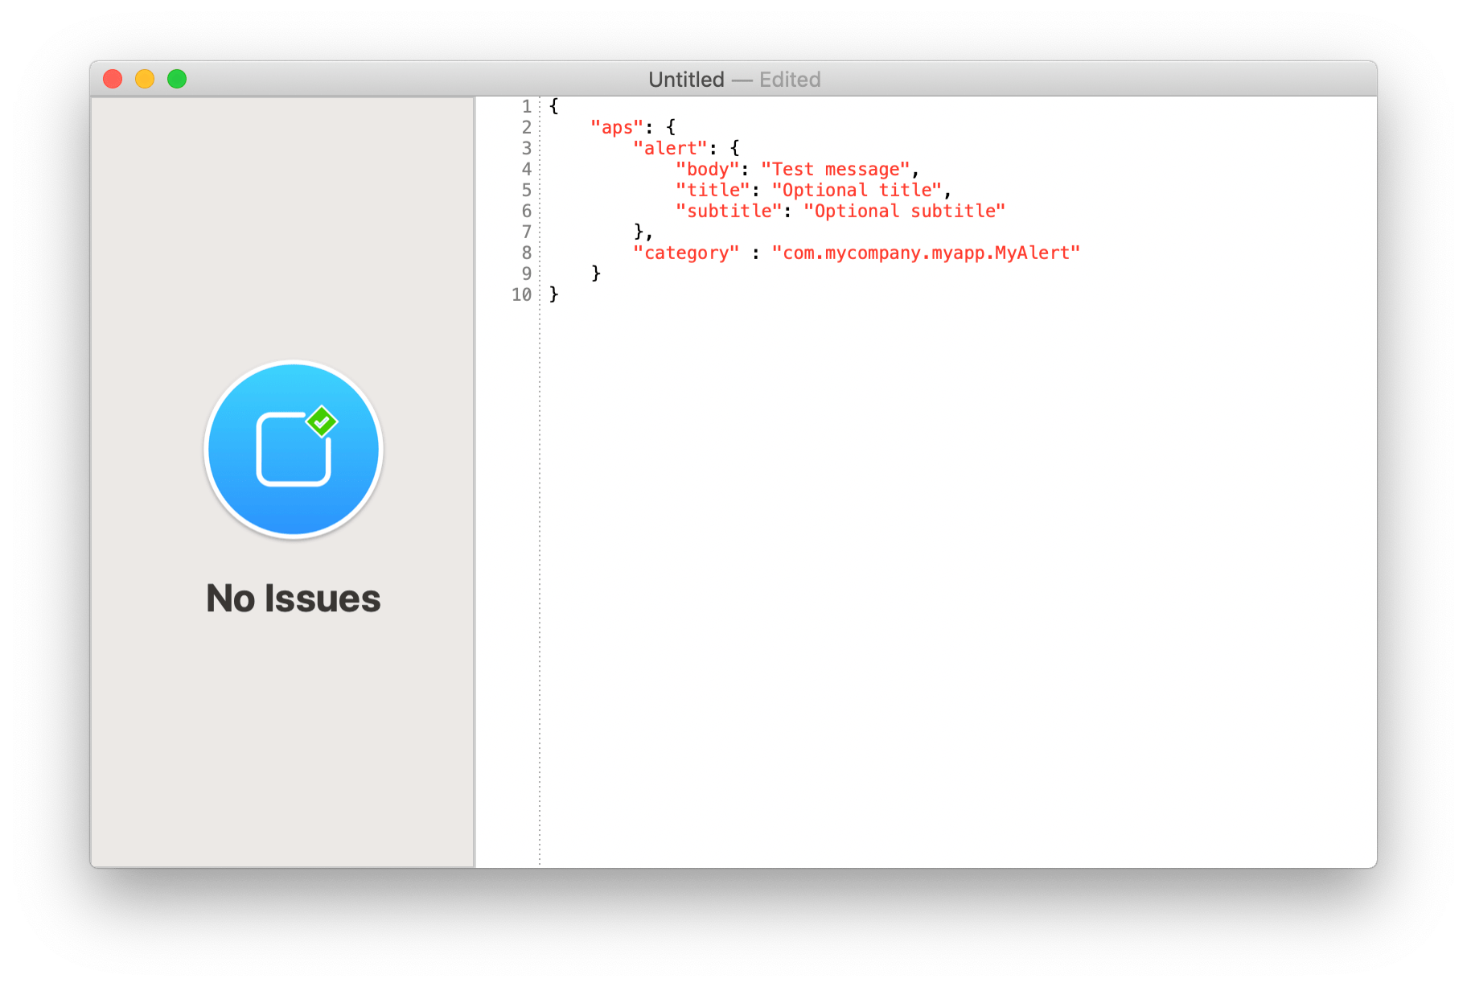Click the "Optional title" string value
Image resolution: width=1467 pixels, height=987 pixels.
tap(856, 190)
